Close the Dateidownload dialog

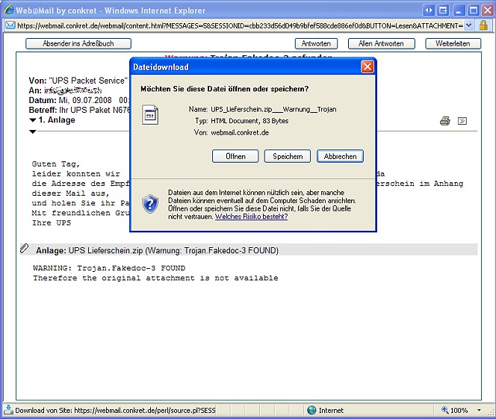pos(368,66)
